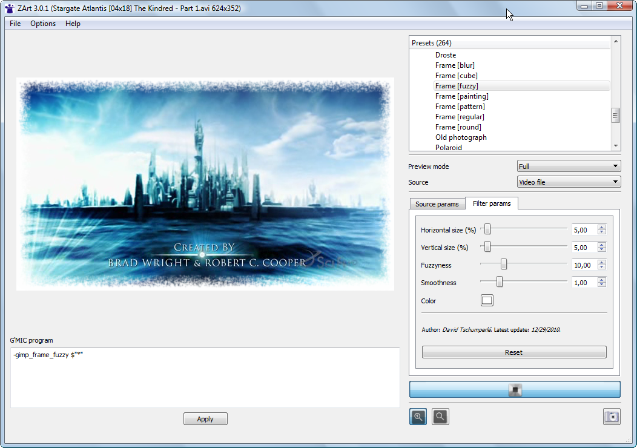Viewport: 637px width, 448px height.
Task: Click the Smoothness slider handle
Action: click(x=500, y=282)
